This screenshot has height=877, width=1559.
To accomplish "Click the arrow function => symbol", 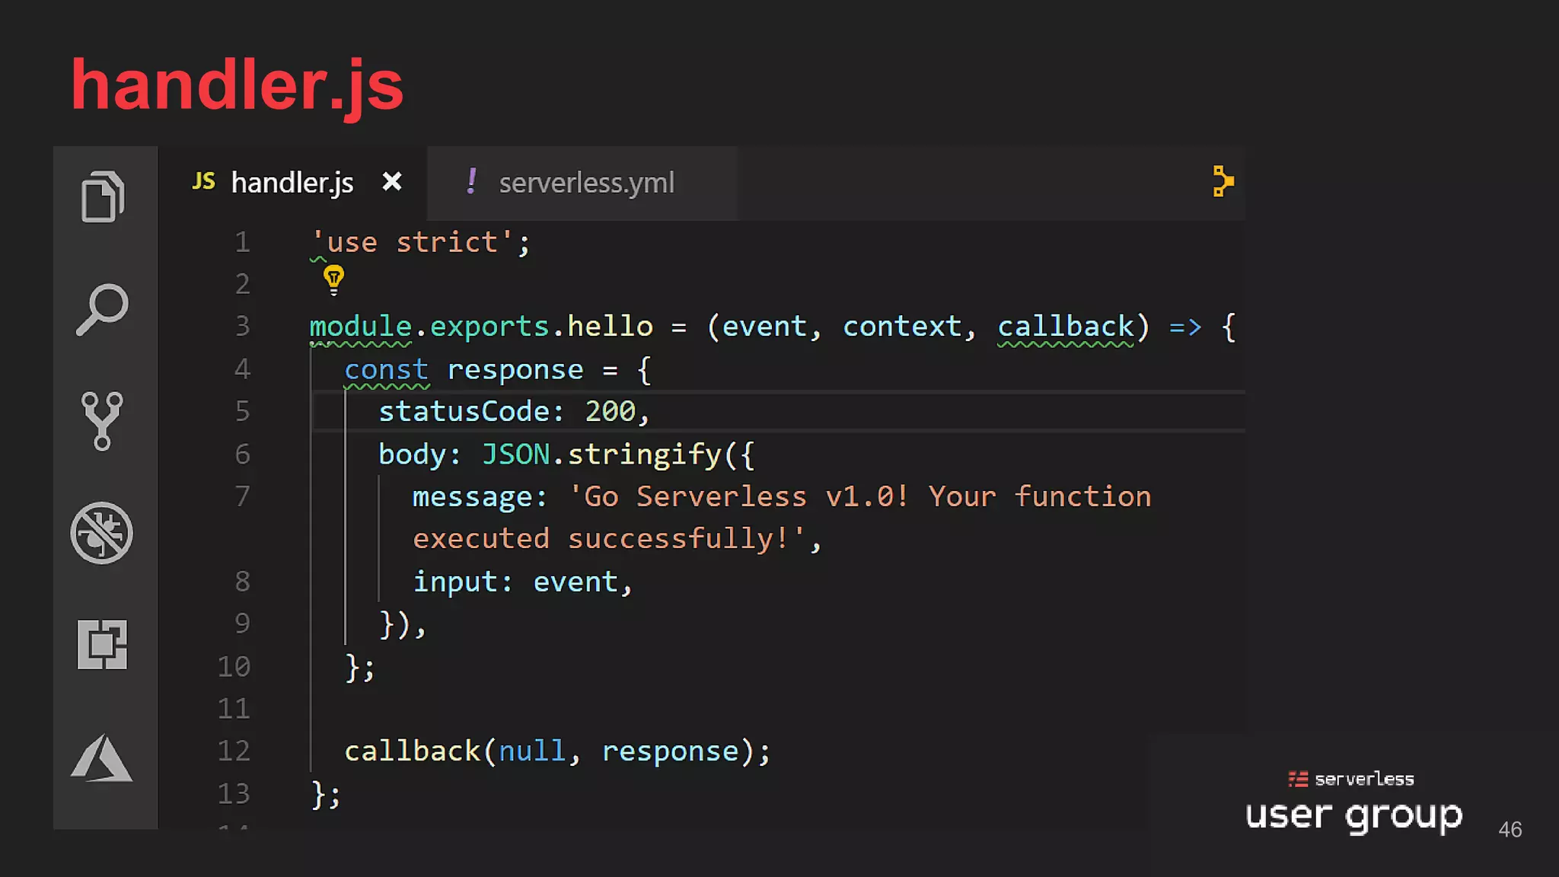I will [1185, 327].
